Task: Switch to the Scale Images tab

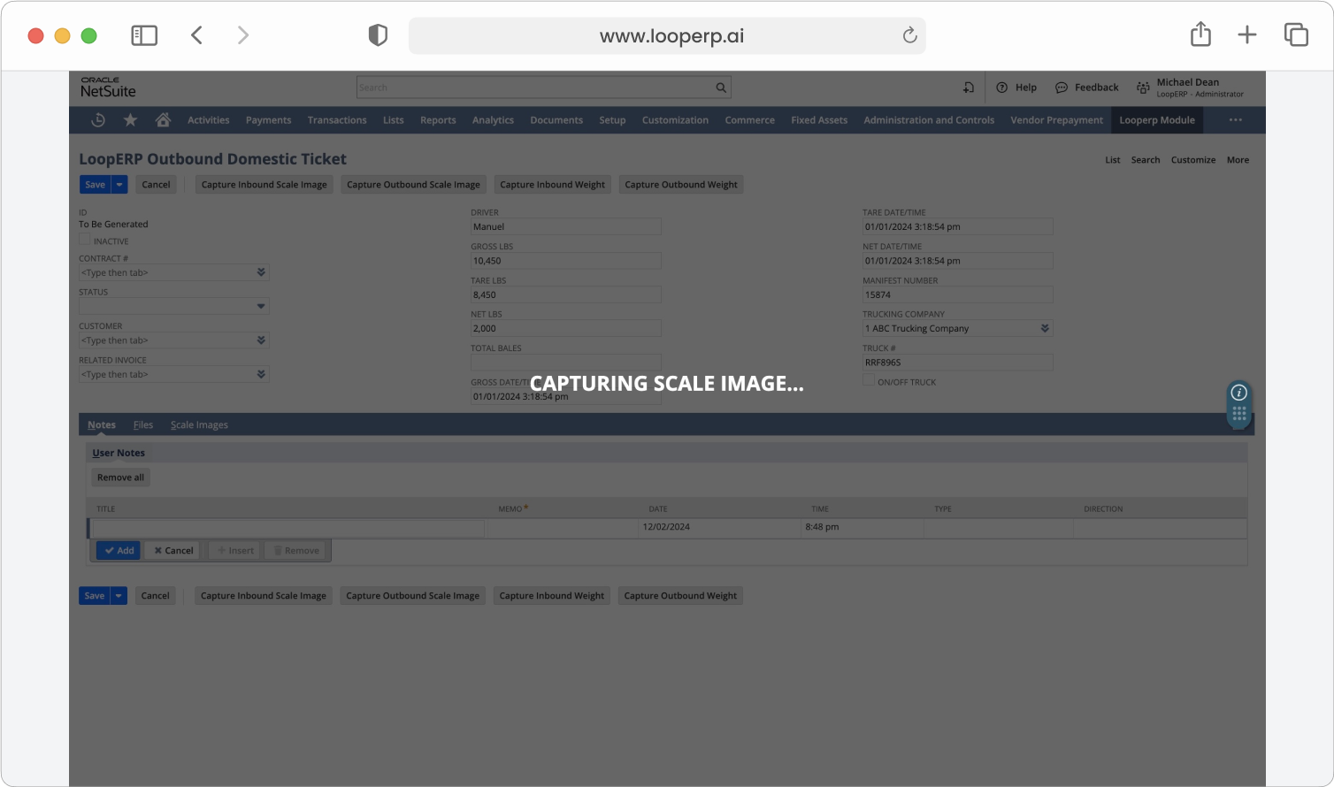Action: click(x=199, y=425)
